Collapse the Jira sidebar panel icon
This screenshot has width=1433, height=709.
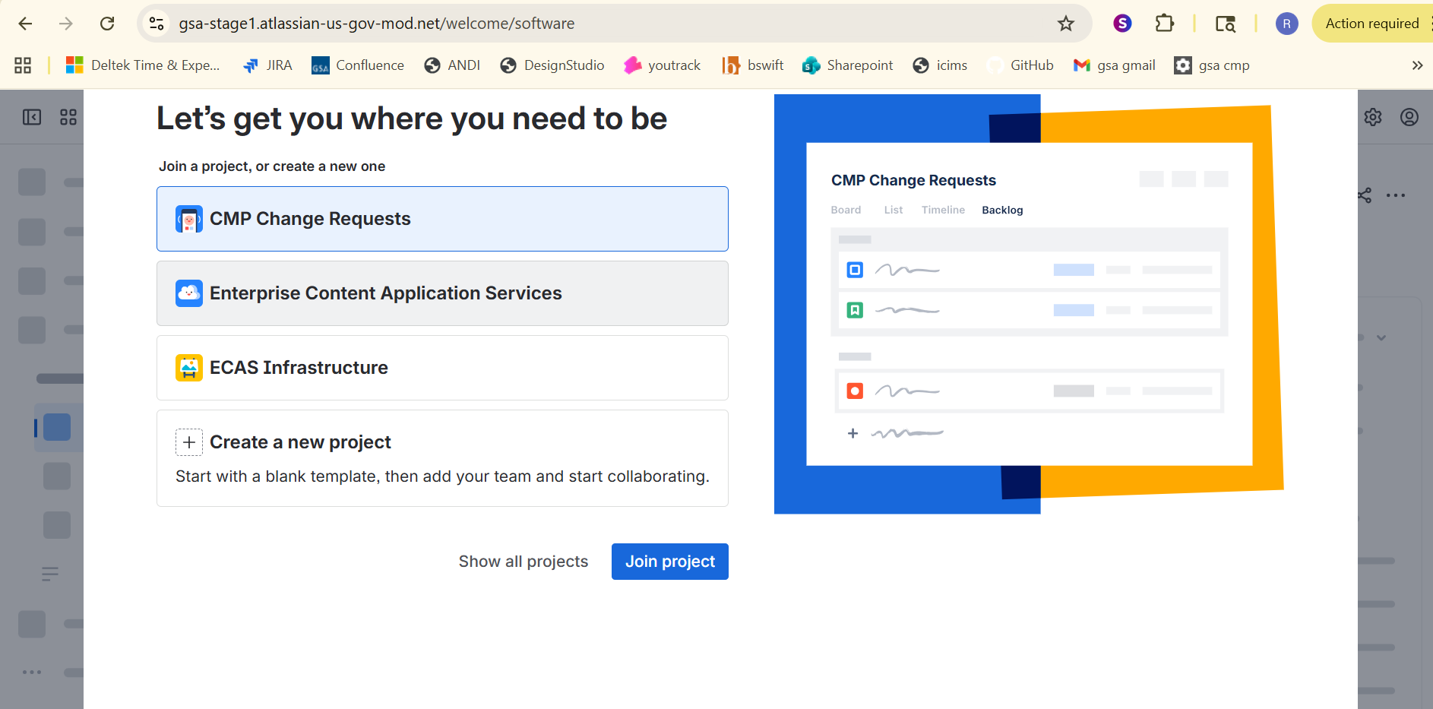32,117
